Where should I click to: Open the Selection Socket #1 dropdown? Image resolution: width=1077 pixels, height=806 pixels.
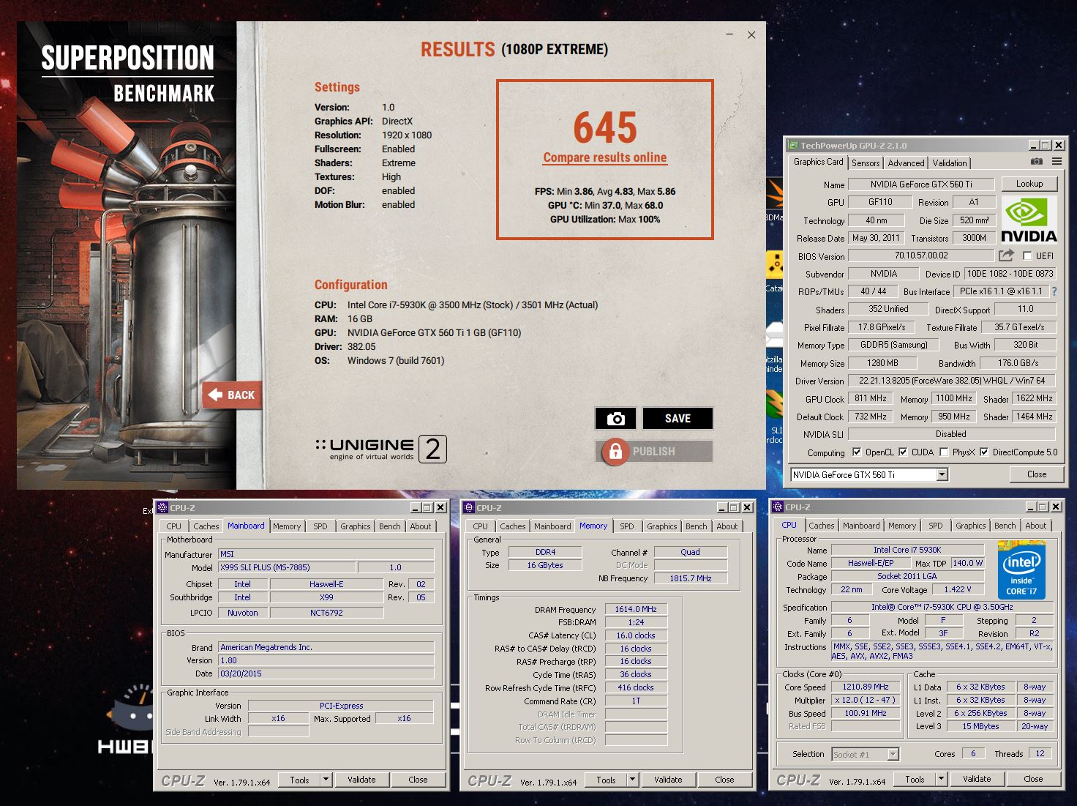893,754
